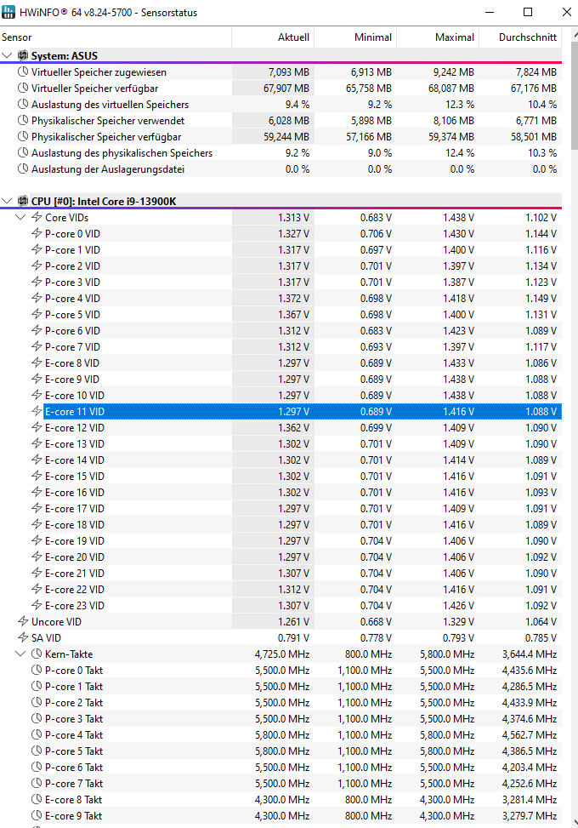This screenshot has height=828, width=578.
Task: Click the lightning icon of P-core 7 VID
Action: [x=37, y=346]
